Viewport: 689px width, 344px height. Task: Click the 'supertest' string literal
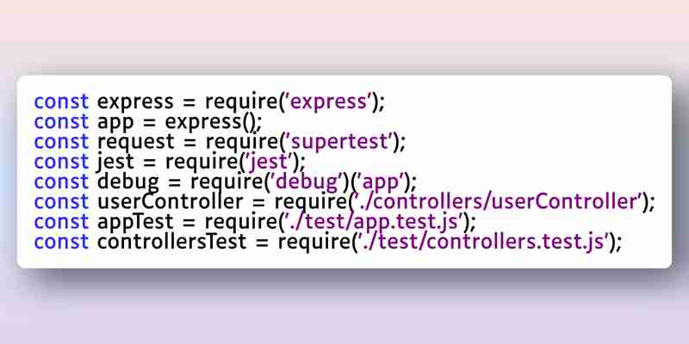pyautogui.click(x=340, y=143)
